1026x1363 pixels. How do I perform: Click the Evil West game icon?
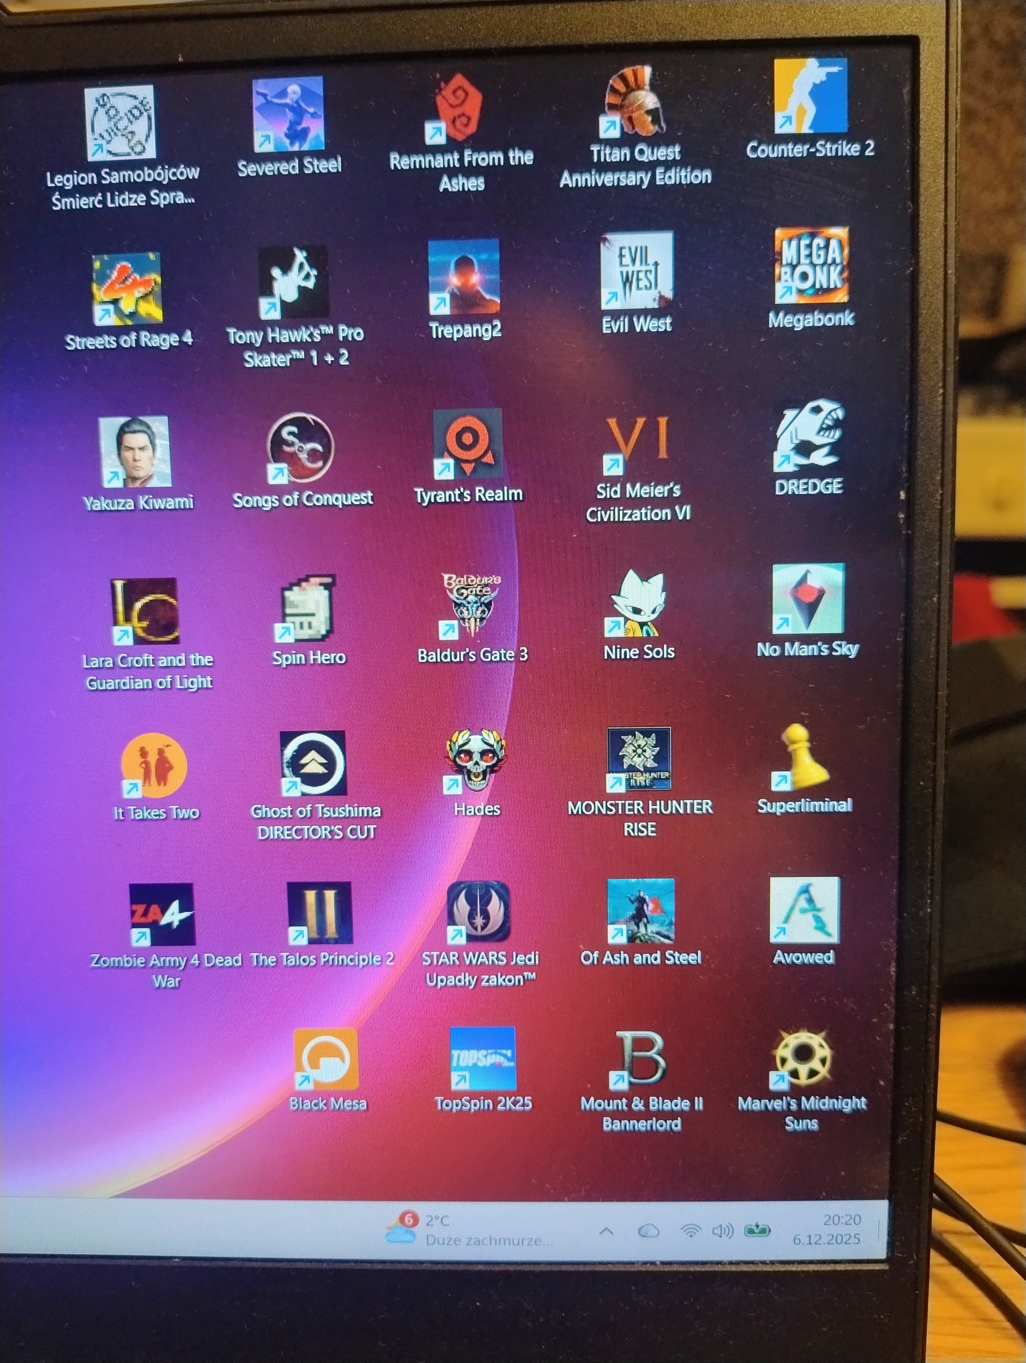pos(637,271)
